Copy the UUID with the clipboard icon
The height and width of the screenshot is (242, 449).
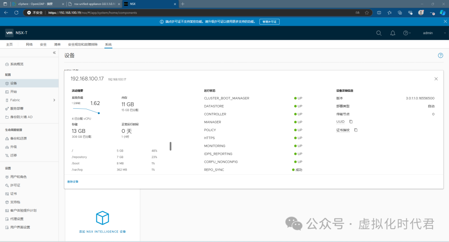351,122
